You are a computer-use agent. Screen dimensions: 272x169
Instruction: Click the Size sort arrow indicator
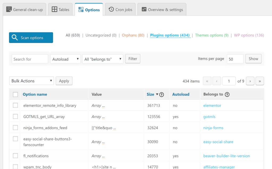point(157,94)
